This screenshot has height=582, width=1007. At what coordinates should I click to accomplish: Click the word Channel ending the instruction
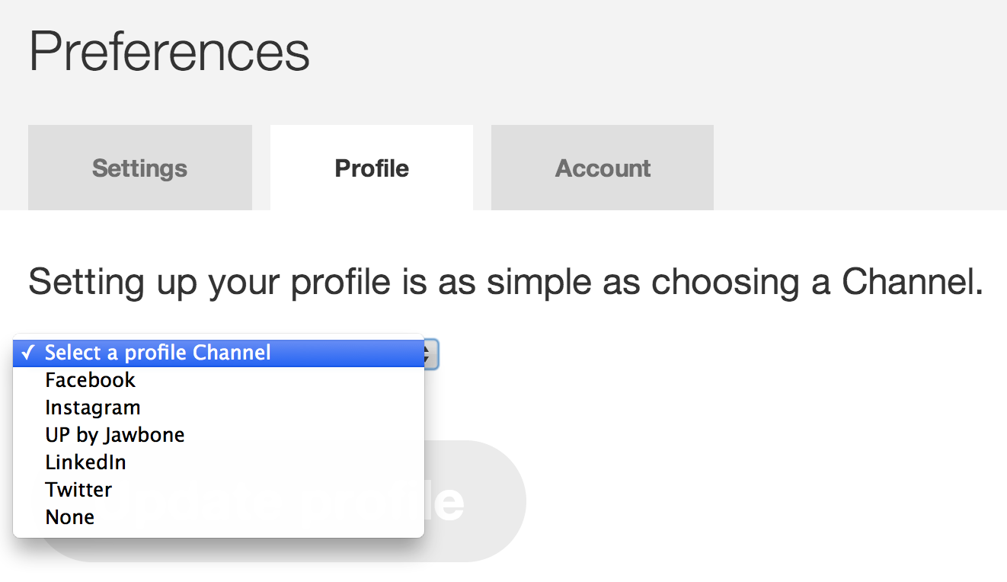tap(913, 282)
